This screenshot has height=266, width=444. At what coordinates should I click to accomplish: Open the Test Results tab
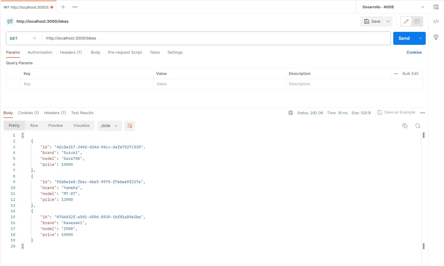[x=82, y=113]
